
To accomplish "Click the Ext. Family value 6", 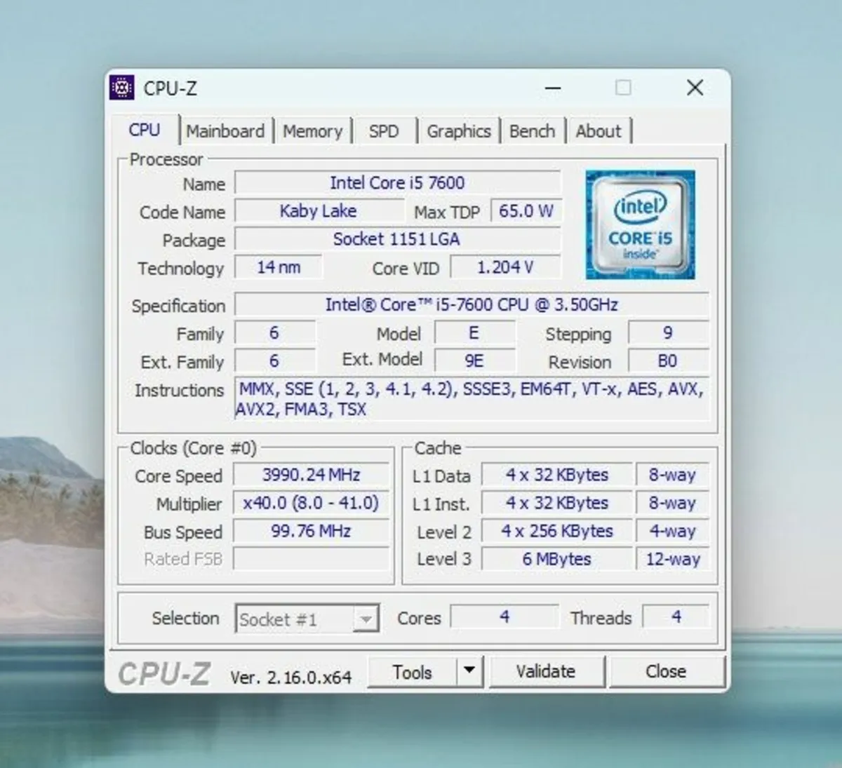I will point(274,361).
